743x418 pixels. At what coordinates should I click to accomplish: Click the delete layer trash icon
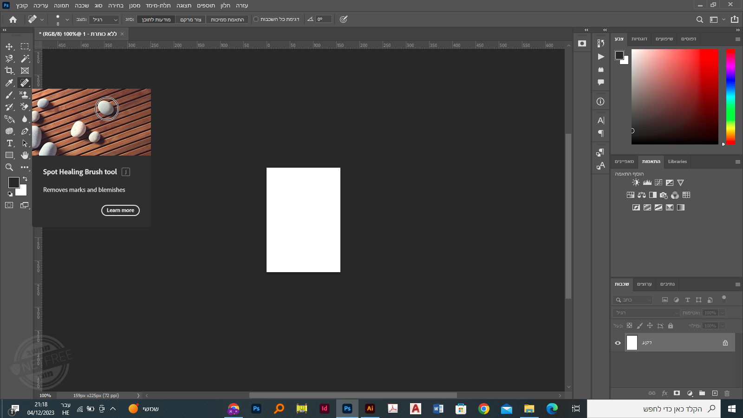point(727,393)
